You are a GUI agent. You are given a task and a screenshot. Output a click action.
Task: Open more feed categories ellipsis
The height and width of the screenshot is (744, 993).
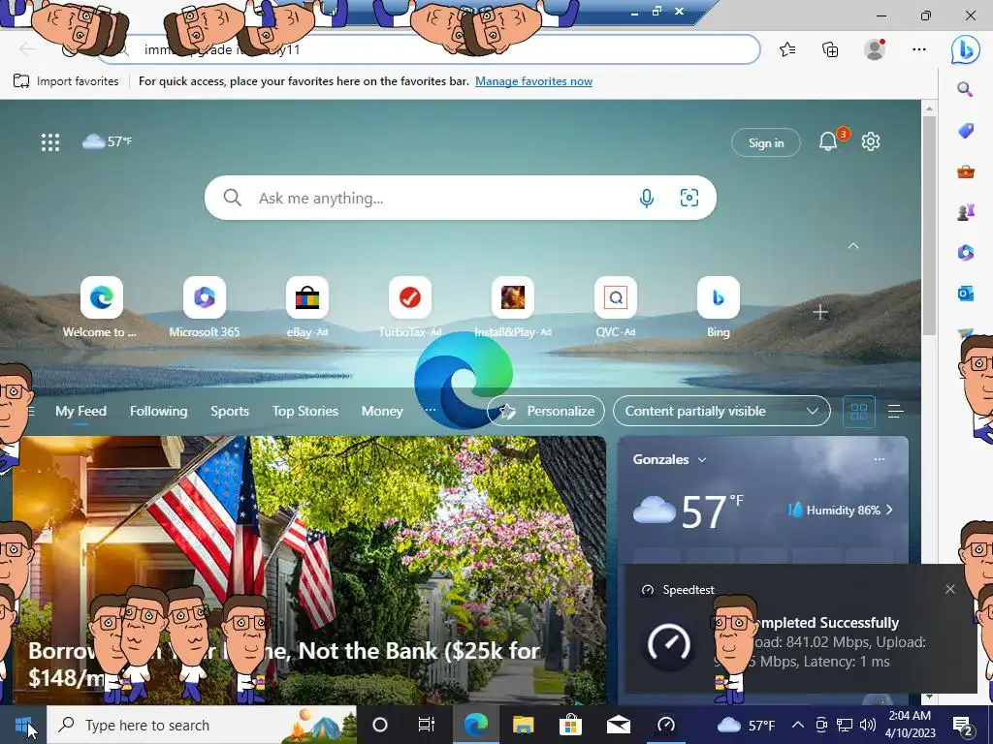(430, 410)
